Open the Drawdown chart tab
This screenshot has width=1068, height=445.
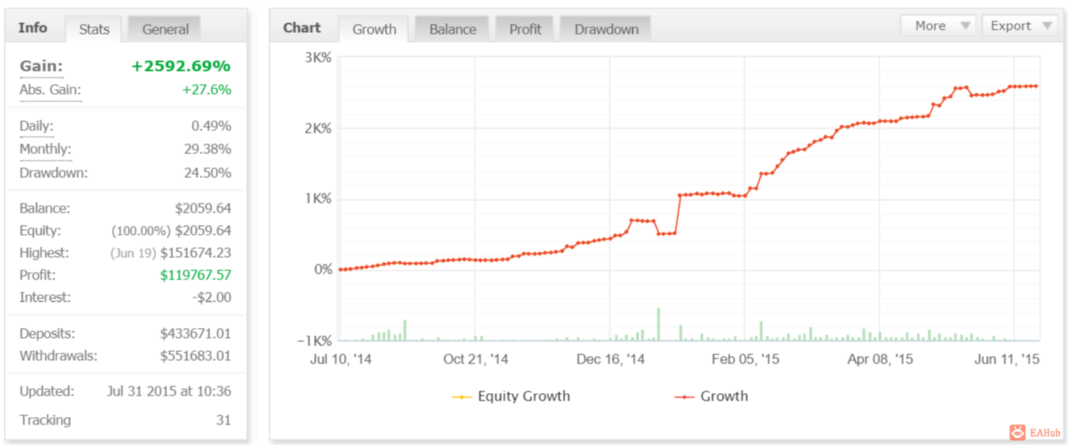click(x=606, y=29)
